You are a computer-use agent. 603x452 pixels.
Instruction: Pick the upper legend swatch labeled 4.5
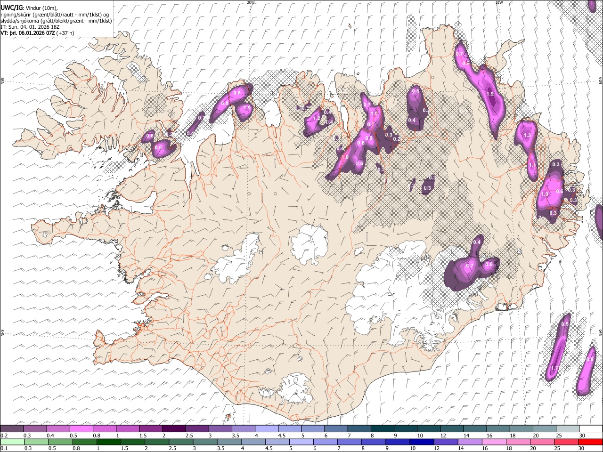(290, 429)
